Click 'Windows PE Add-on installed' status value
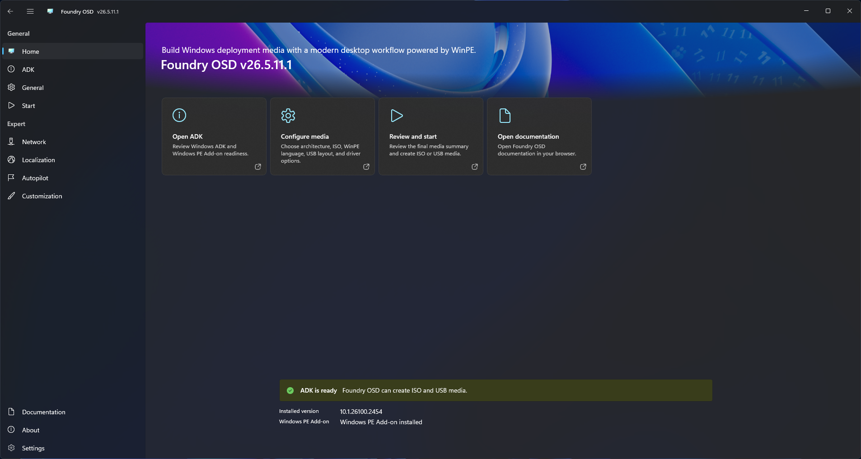The width and height of the screenshot is (861, 459). coord(381,422)
